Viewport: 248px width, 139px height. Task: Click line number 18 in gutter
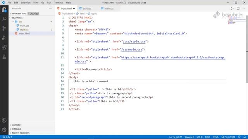pyautogui.click(x=62, y=89)
